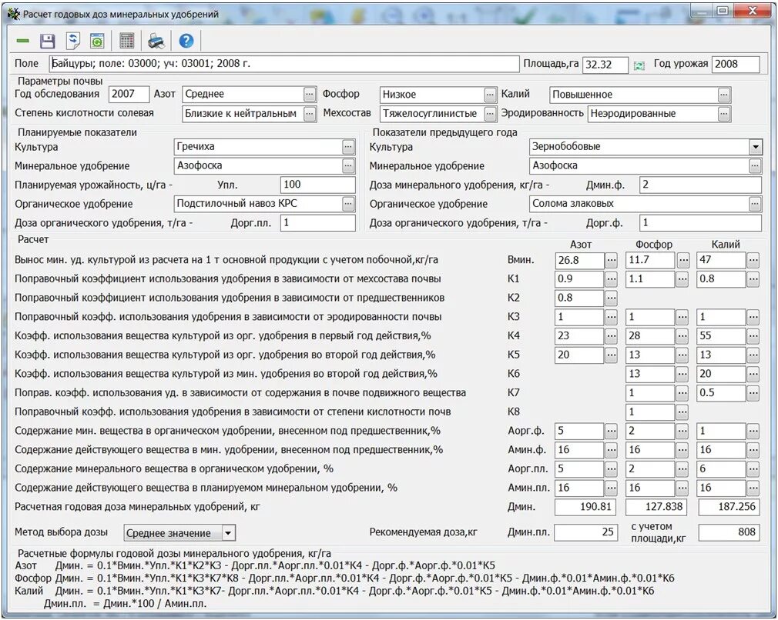Close the fertilizer calculation window

click(753, 11)
